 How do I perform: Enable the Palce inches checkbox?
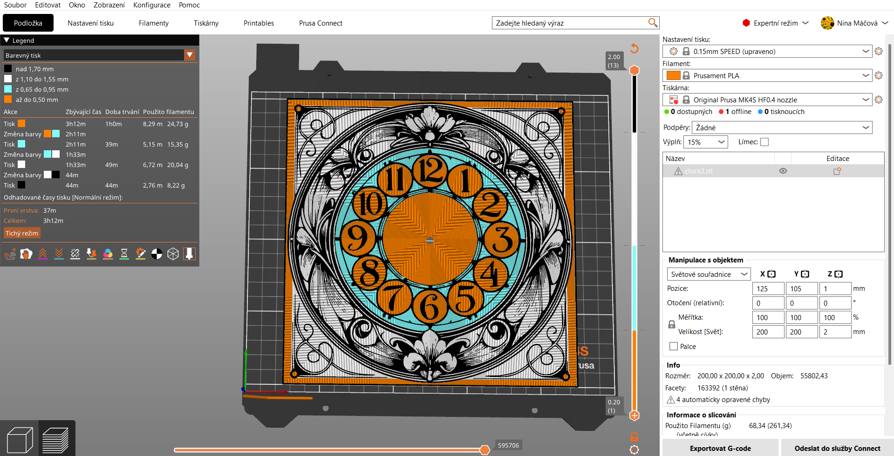tap(673, 346)
